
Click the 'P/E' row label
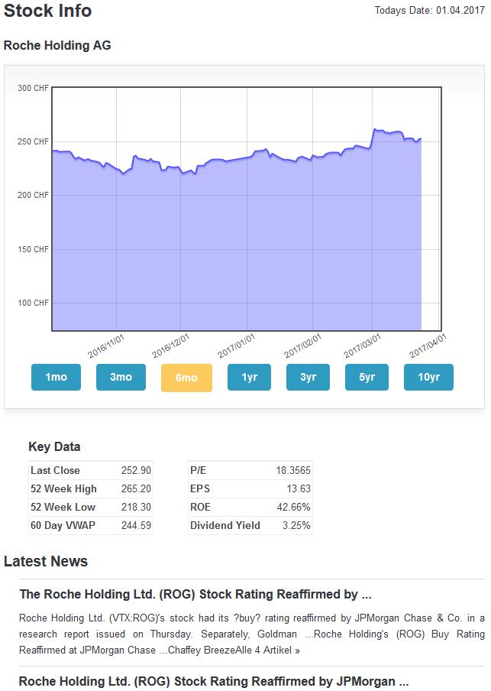(199, 470)
